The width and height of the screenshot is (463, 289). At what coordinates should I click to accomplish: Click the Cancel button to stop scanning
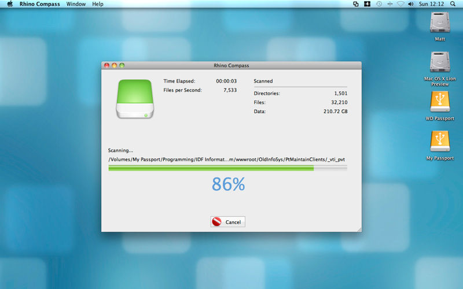pos(227,222)
